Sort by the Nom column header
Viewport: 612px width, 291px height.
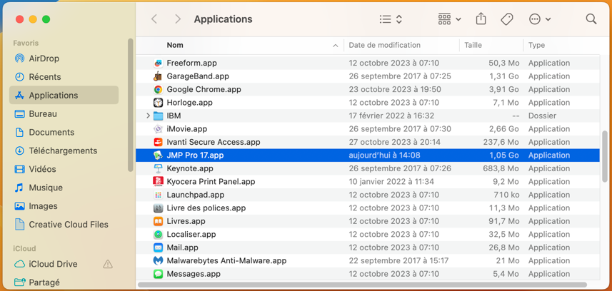pyautogui.click(x=175, y=45)
